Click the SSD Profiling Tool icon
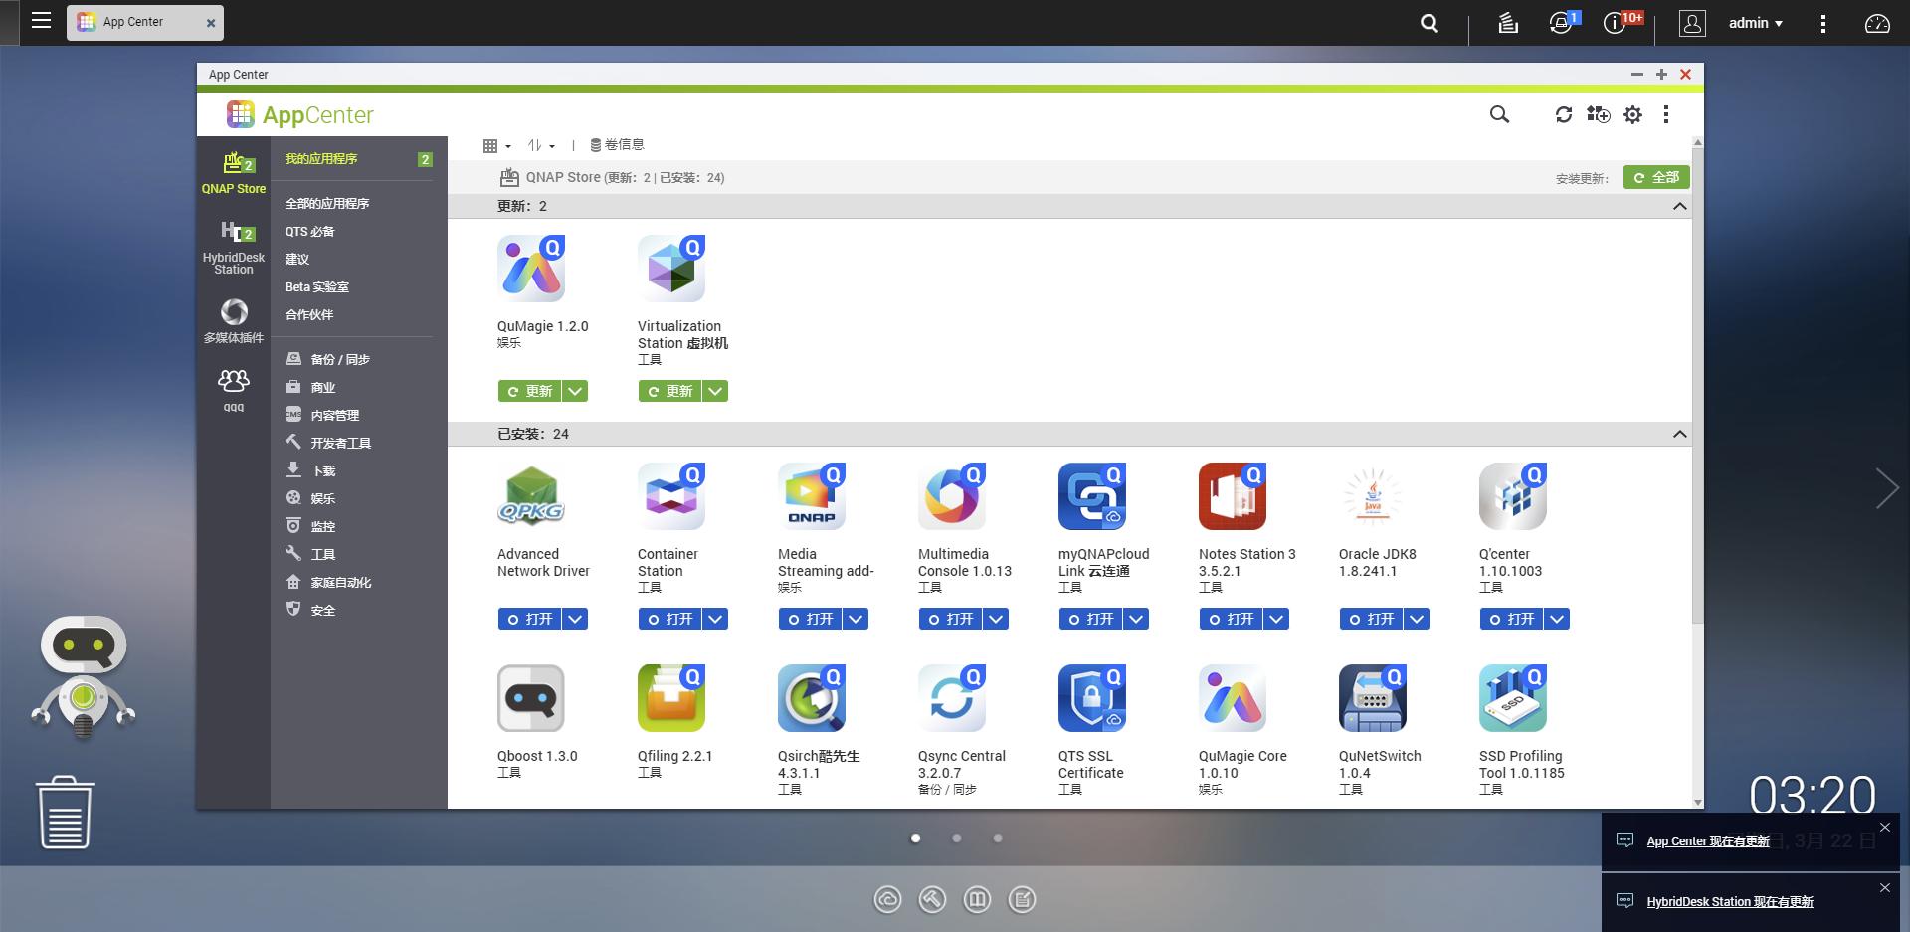Image resolution: width=1910 pixels, height=932 pixels. 1513,698
